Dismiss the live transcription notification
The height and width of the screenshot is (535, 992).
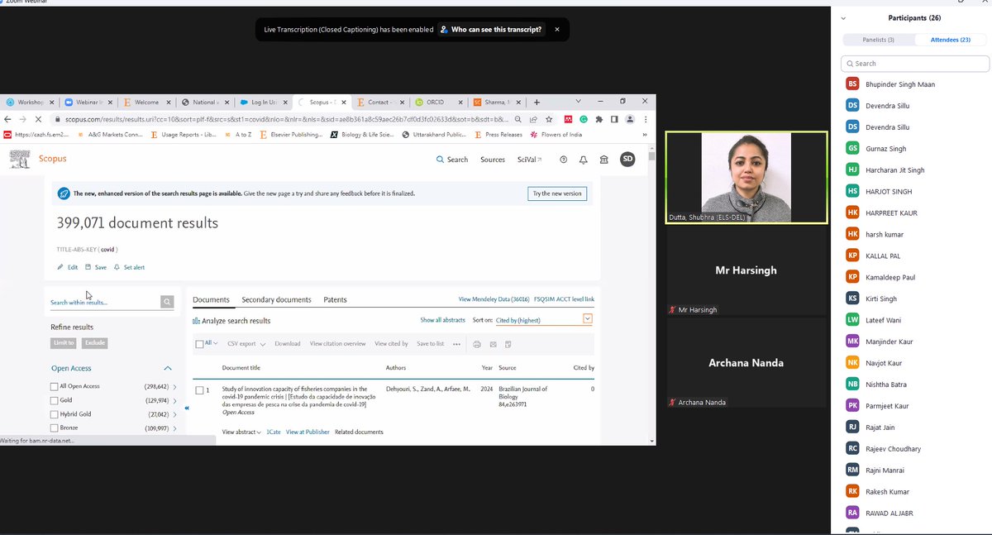557,29
